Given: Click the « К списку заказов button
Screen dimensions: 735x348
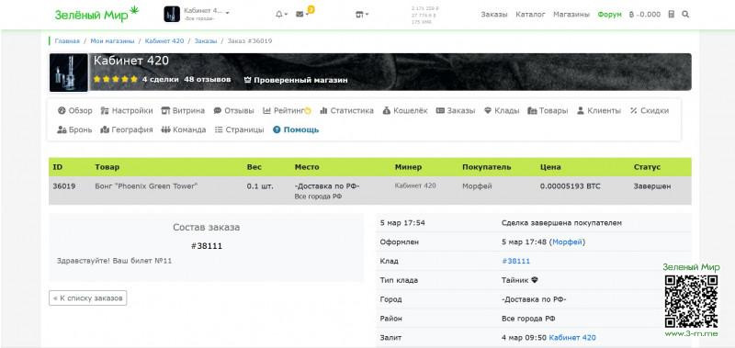Looking at the screenshot, I should coord(87,297).
